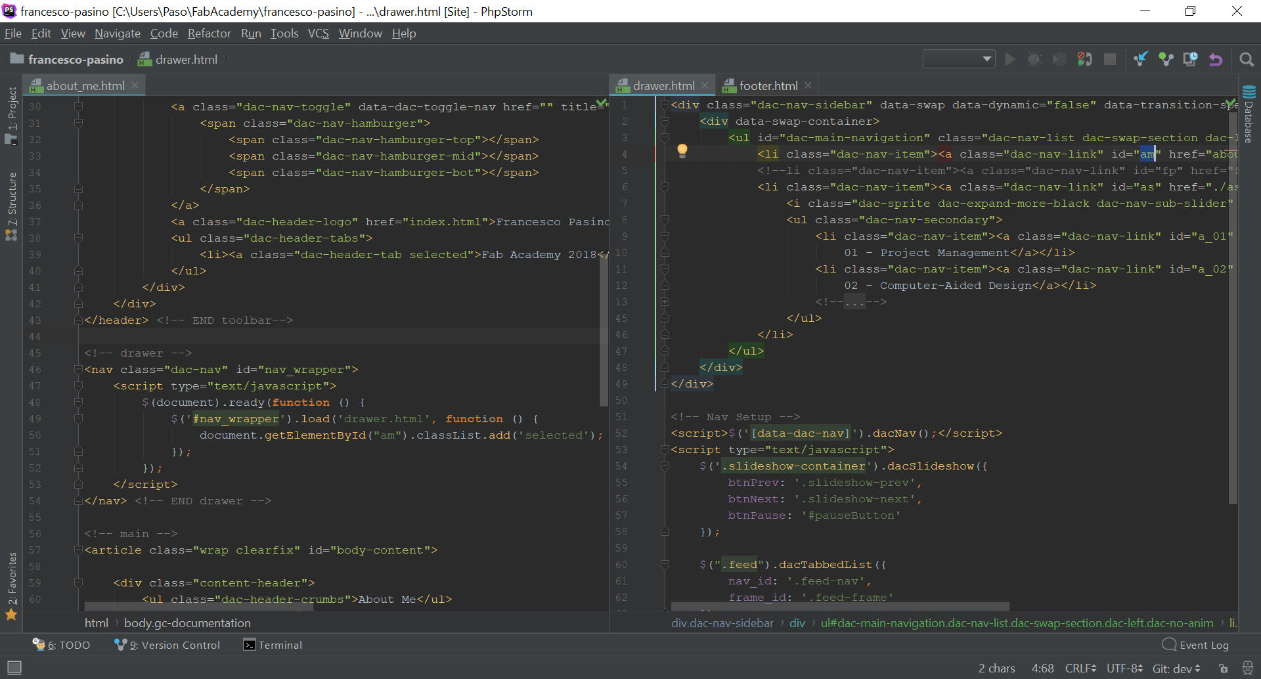Collapse the nav element at line 46

point(78,370)
